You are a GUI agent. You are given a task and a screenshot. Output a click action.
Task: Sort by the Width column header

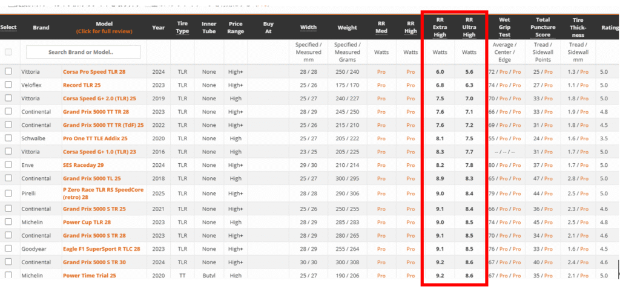click(x=308, y=27)
